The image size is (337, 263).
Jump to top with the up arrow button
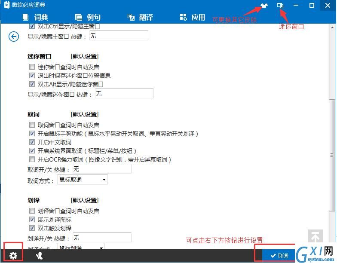[x=316, y=236]
